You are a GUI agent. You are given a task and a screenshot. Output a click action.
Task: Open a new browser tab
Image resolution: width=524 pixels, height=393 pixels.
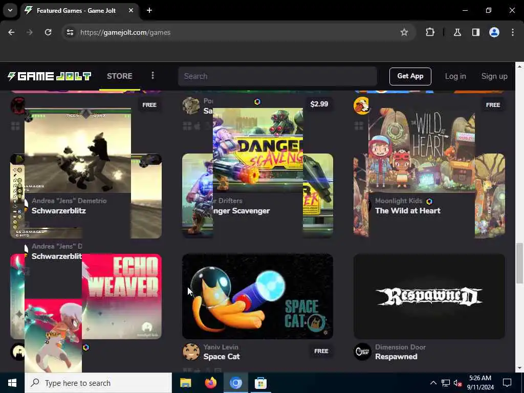[149, 10]
